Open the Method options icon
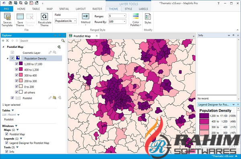This screenshot has height=159, width=241. pos(86,16)
